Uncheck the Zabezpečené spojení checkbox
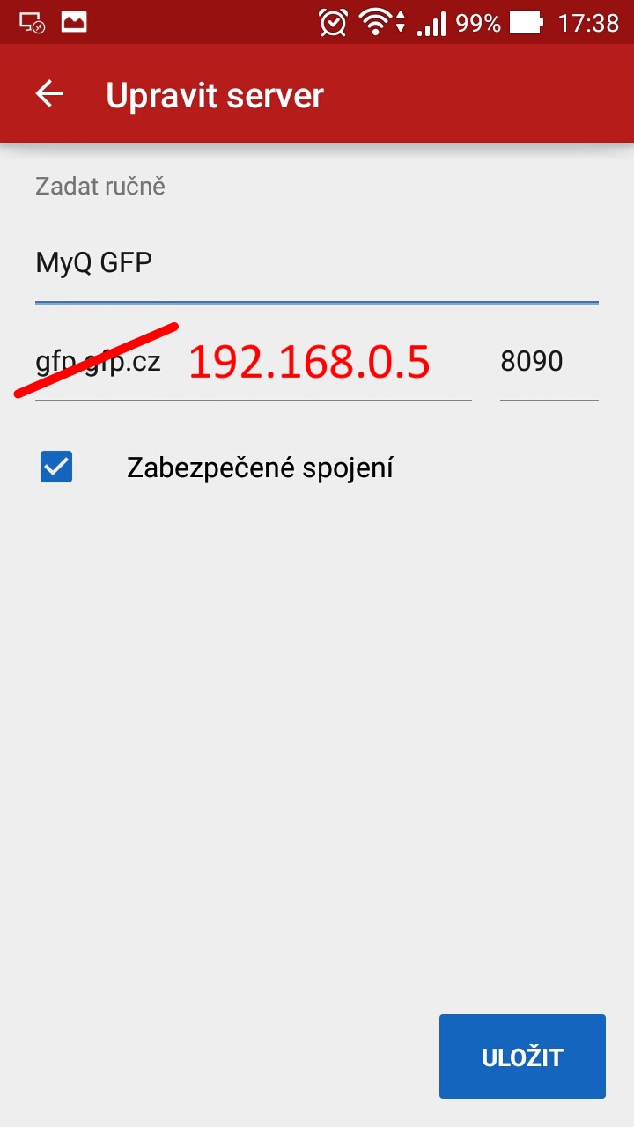The height and width of the screenshot is (1127, 634). pyautogui.click(x=56, y=468)
